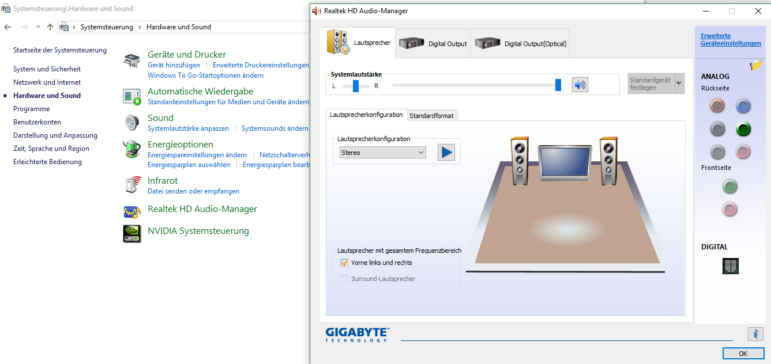The width and height of the screenshot is (771, 364).
Task: Open NVIDIA Systemsteuerung heading link
Action: coord(198,231)
